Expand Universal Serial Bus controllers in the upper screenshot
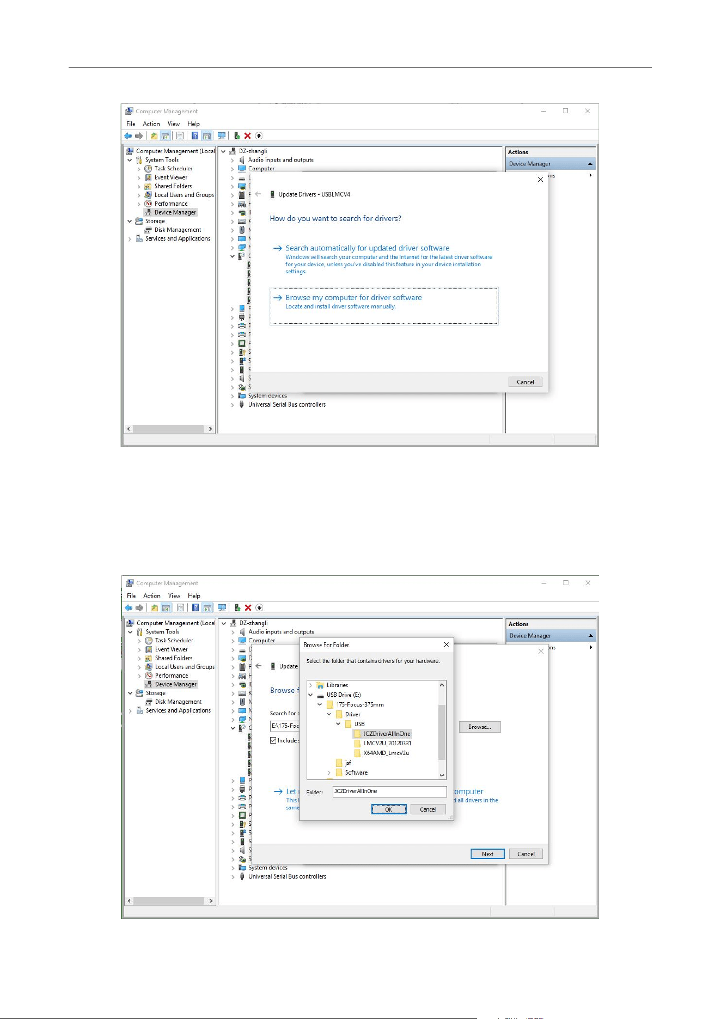Image resolution: width=721 pixels, height=1019 pixels. tap(233, 405)
